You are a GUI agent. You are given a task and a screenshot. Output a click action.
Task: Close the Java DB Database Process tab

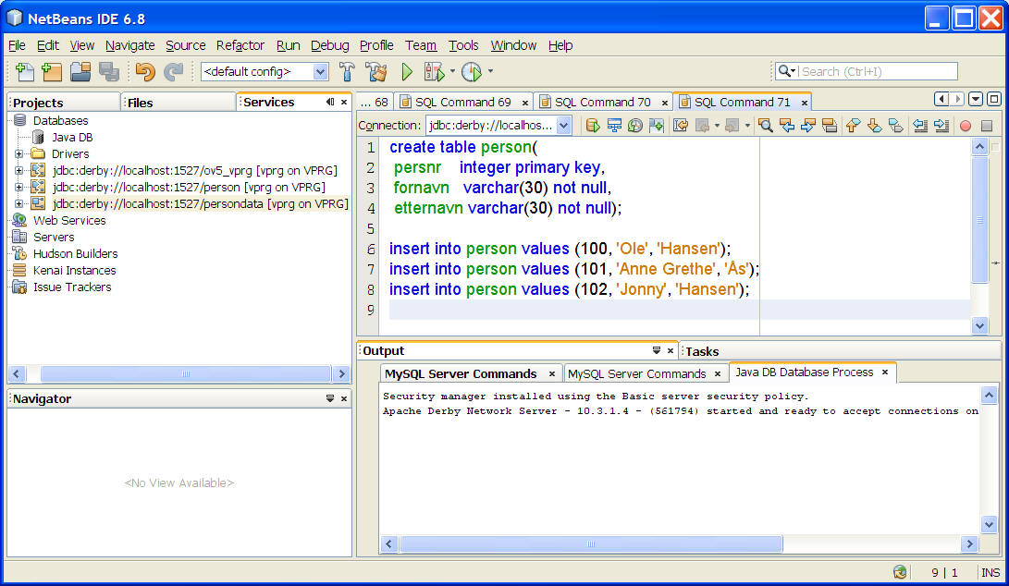(x=885, y=372)
